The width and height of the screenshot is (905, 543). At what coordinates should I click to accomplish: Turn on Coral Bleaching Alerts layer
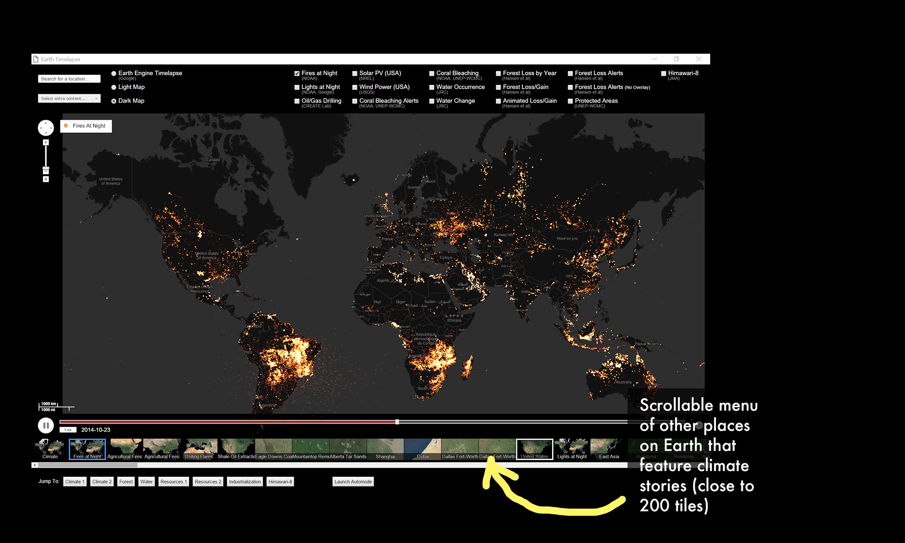click(x=355, y=101)
